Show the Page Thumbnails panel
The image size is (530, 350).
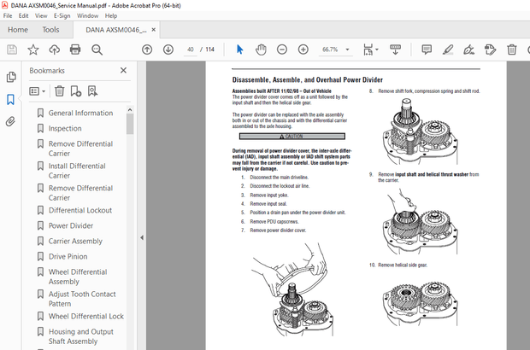(11, 78)
